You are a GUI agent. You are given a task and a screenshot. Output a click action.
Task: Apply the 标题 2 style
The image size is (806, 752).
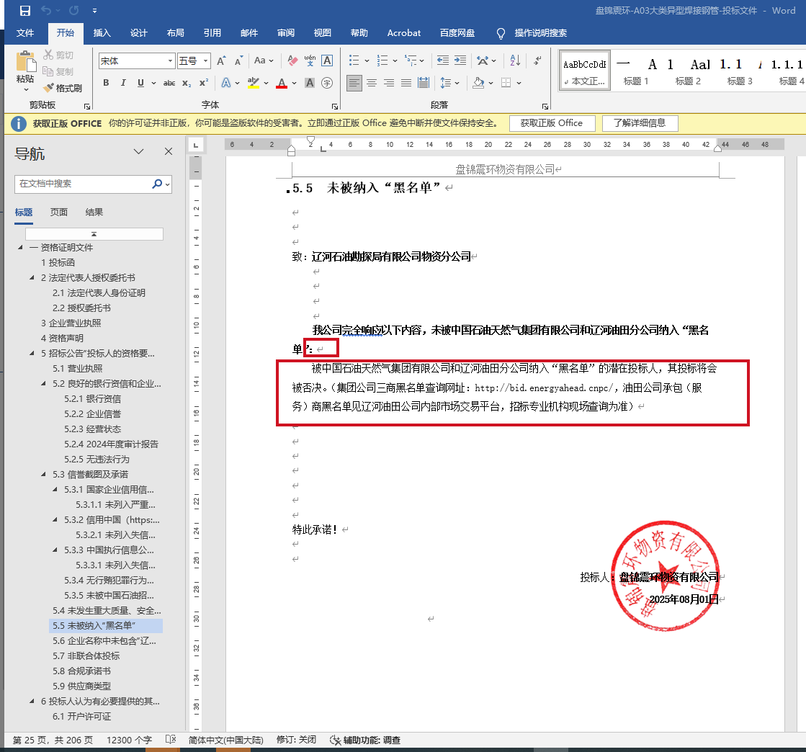click(x=688, y=71)
